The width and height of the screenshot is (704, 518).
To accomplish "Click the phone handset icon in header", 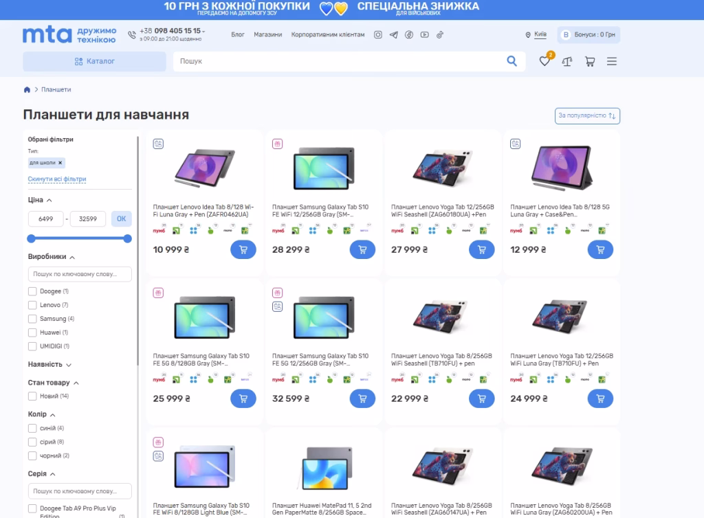I will click(x=132, y=34).
